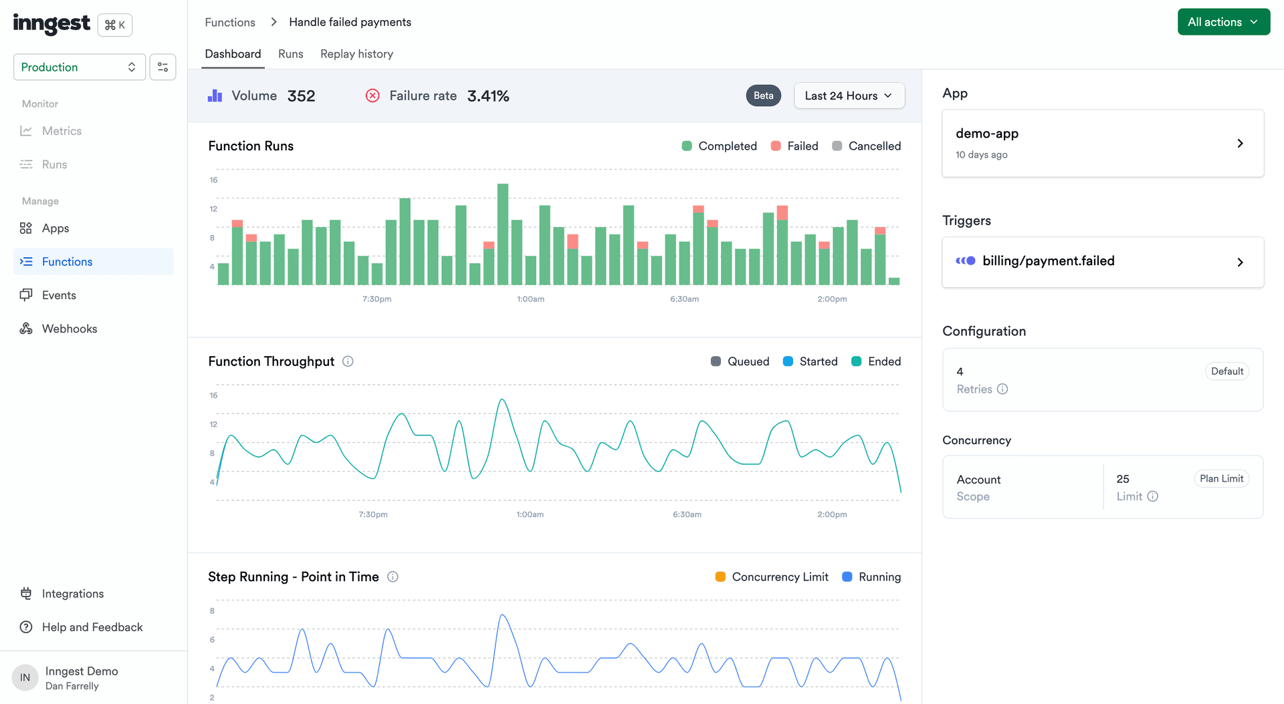1284x704 pixels.
Task: Toggle the Queued legend in Function Throughput
Action: (x=740, y=361)
